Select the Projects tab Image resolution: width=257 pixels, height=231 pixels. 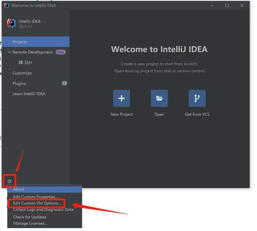[x=36, y=42]
